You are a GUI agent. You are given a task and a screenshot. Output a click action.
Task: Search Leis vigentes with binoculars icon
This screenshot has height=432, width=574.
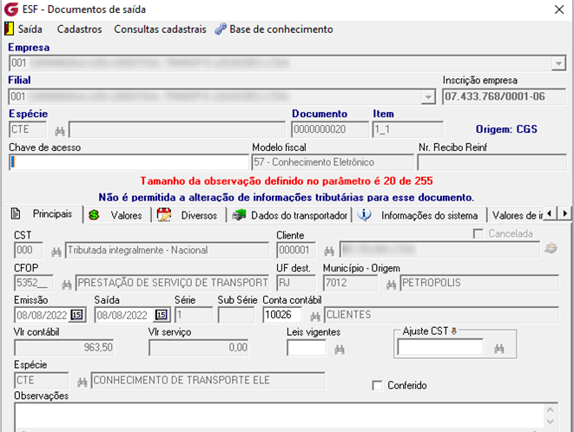point(340,350)
